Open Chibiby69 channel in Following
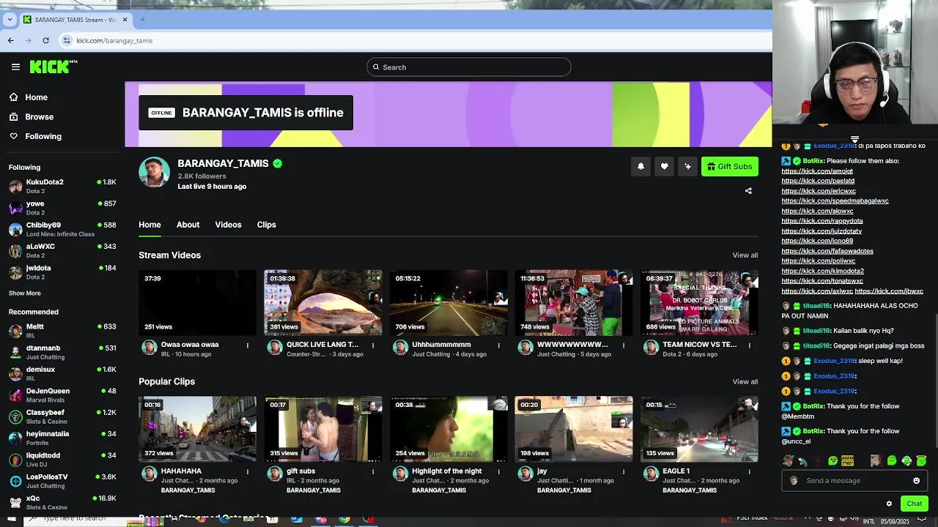Viewport: 938px width, 527px height. pyautogui.click(x=62, y=229)
